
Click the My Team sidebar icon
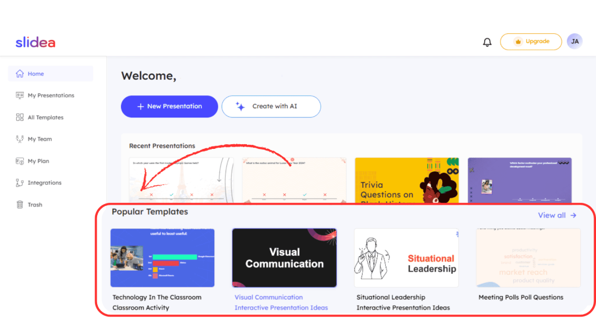[20, 139]
